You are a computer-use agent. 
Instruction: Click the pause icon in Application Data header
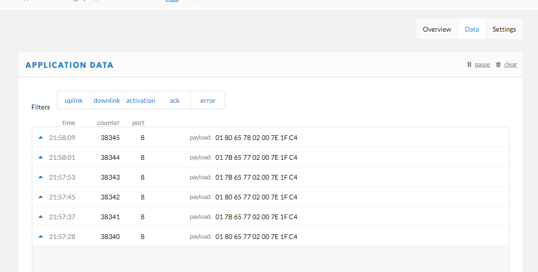click(469, 65)
